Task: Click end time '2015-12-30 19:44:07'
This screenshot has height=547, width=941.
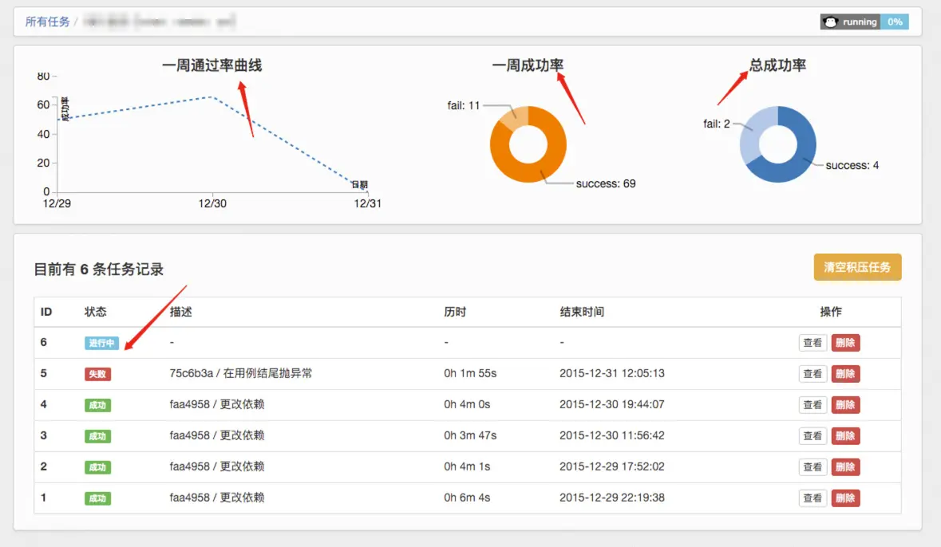Action: tap(612, 404)
